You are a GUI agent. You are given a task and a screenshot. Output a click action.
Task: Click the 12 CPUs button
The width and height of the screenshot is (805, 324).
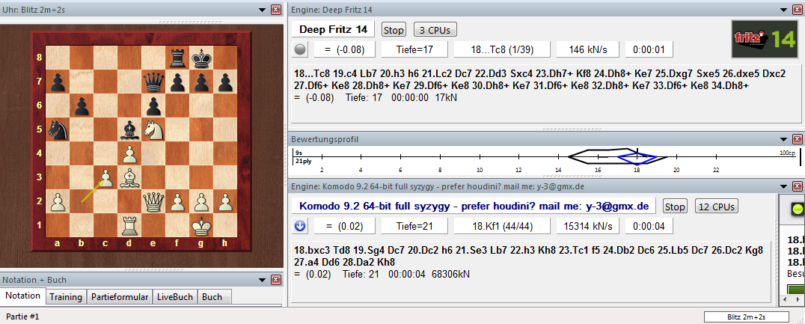[717, 207]
